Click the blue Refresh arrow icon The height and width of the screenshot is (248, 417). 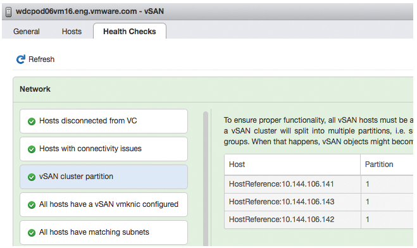tap(21, 59)
